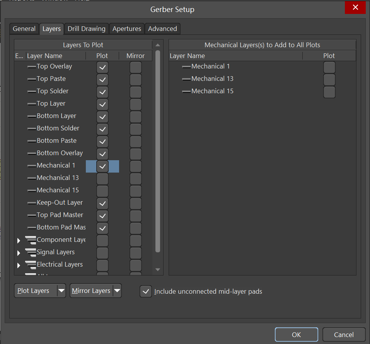370x344 pixels.
Task: Enable Mirror for Bottom Solder
Action: tap(136, 129)
